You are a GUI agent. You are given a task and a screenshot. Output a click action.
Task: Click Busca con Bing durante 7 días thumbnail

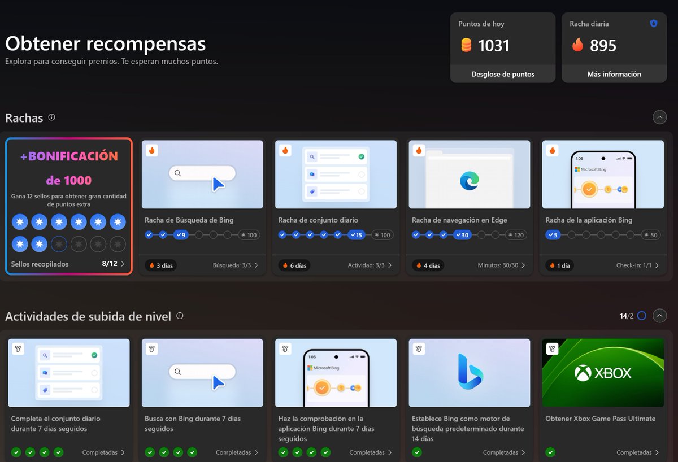(x=202, y=373)
